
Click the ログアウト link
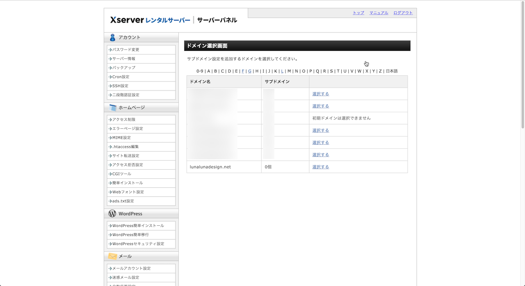403,13
